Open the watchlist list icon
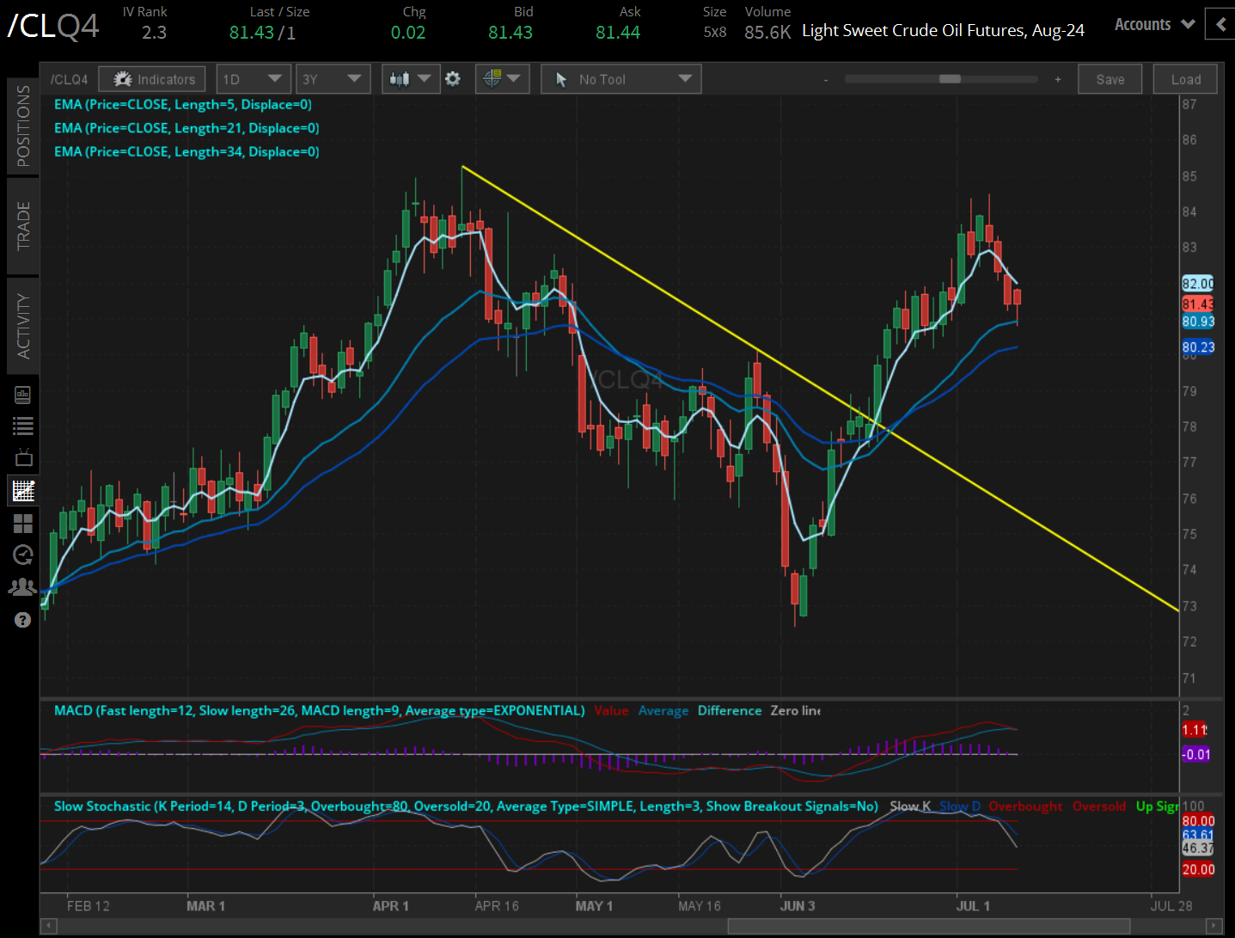1235x938 pixels. coord(23,426)
